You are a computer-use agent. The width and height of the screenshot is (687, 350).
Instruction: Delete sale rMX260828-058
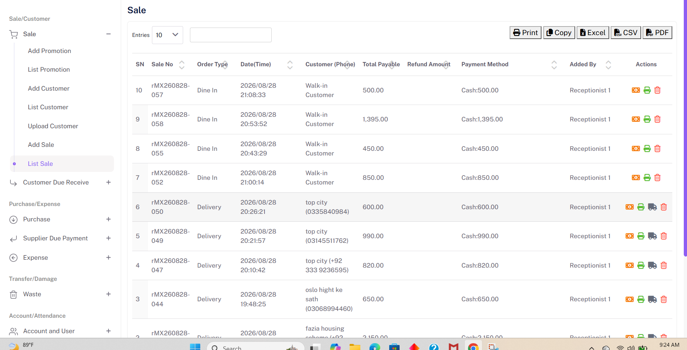pyautogui.click(x=657, y=119)
